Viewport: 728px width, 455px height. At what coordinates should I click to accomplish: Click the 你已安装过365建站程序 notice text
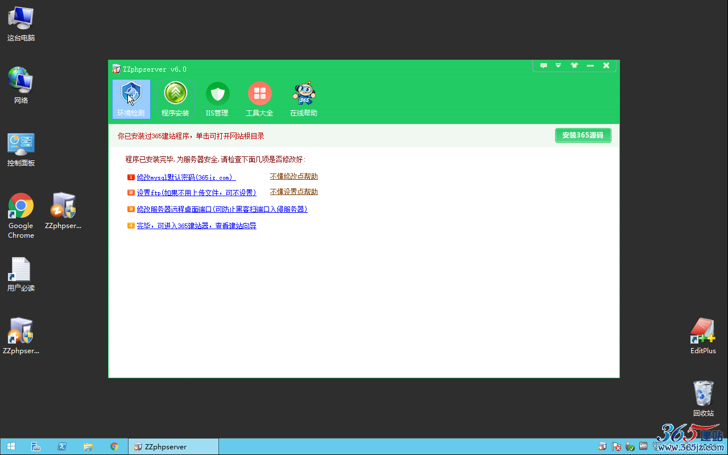pos(191,136)
